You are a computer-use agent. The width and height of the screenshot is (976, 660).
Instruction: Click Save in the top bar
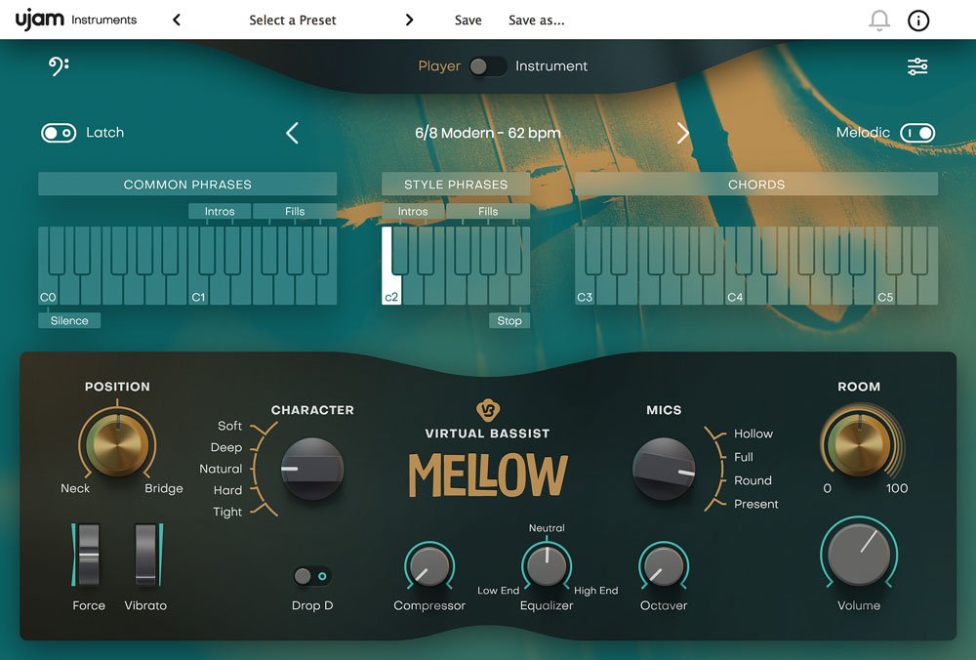tap(468, 20)
